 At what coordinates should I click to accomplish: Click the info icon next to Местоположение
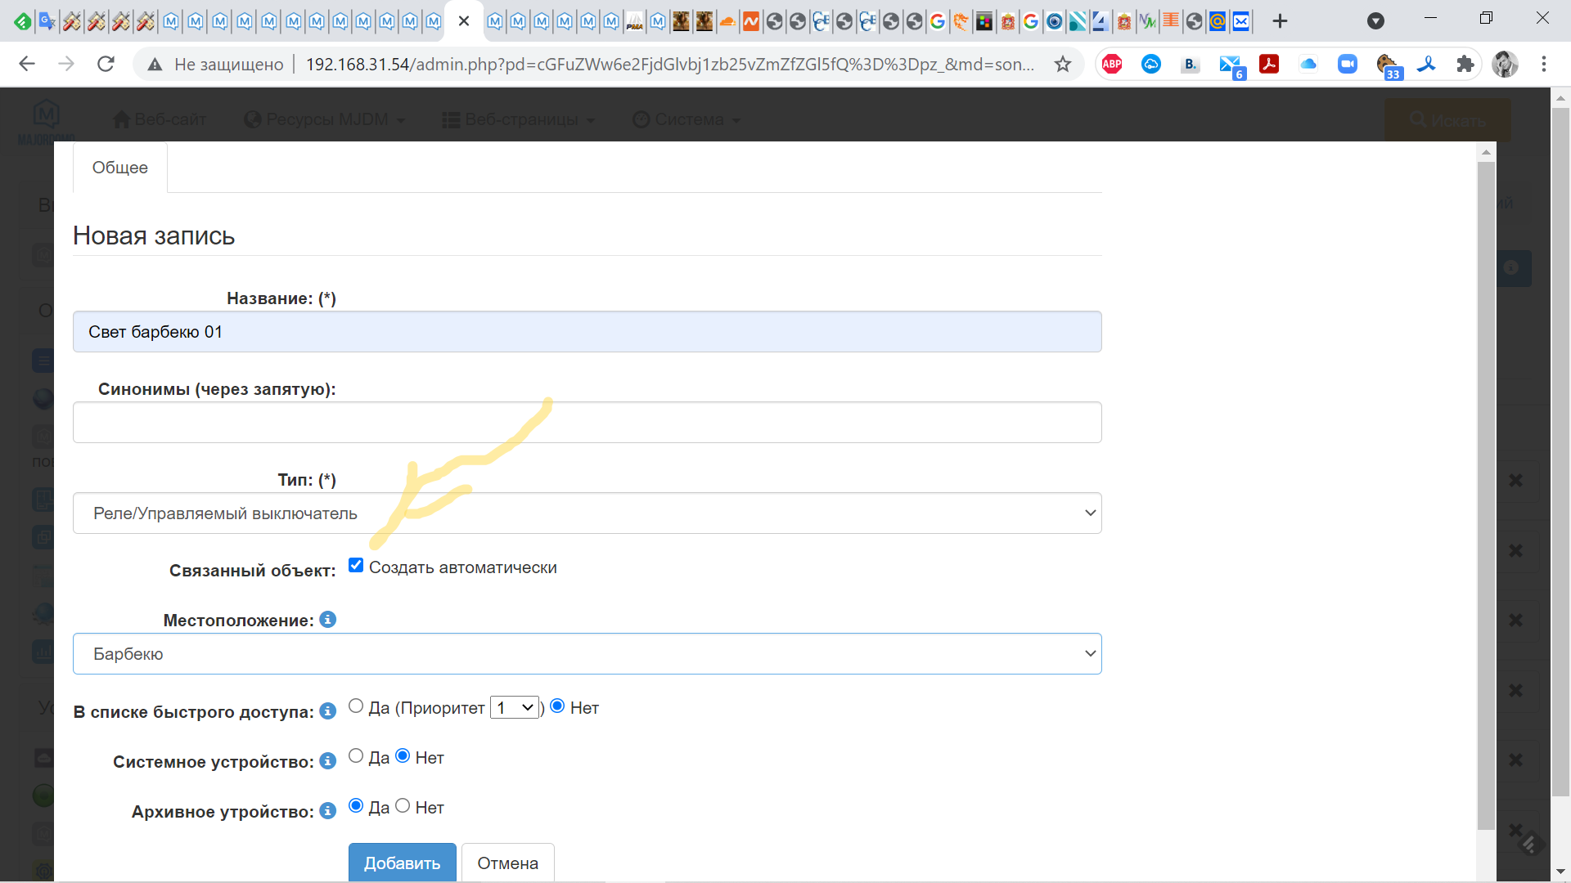coord(327,620)
